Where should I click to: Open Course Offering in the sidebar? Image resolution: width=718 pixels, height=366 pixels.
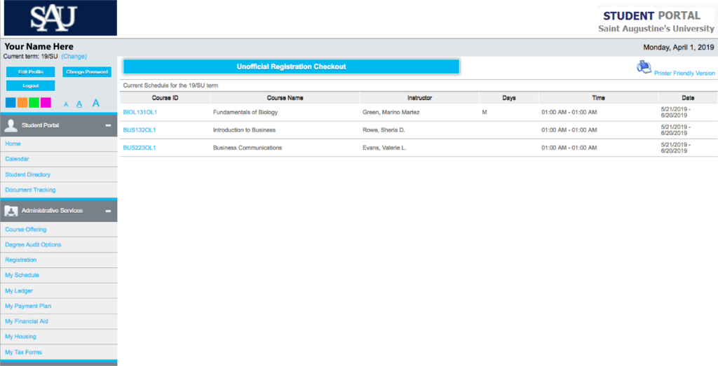pyautogui.click(x=59, y=230)
